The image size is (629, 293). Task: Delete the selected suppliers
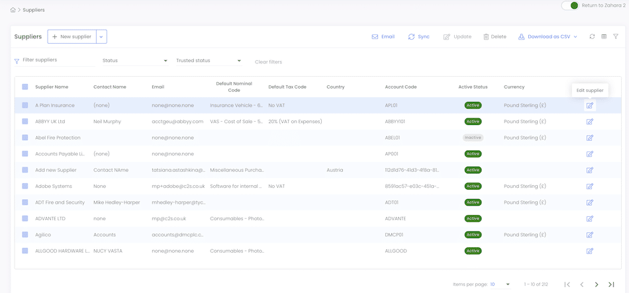[495, 36]
